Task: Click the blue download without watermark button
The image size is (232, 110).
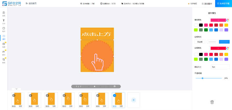Action: [224, 3]
